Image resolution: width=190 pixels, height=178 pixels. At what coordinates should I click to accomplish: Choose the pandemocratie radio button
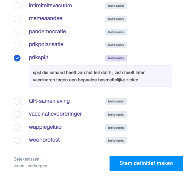(x=17, y=32)
